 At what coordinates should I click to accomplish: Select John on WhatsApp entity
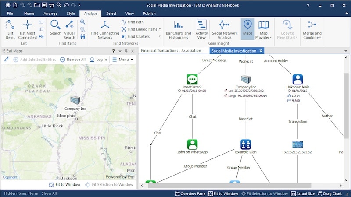point(192,144)
